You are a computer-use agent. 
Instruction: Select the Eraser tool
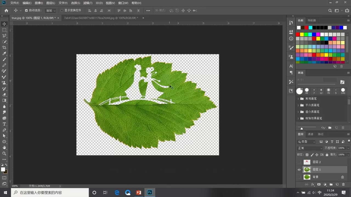tap(4, 95)
